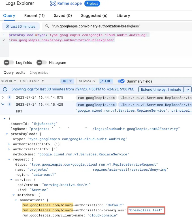
Task: Switch to the Saved (0) tab
Action: point(63,16)
